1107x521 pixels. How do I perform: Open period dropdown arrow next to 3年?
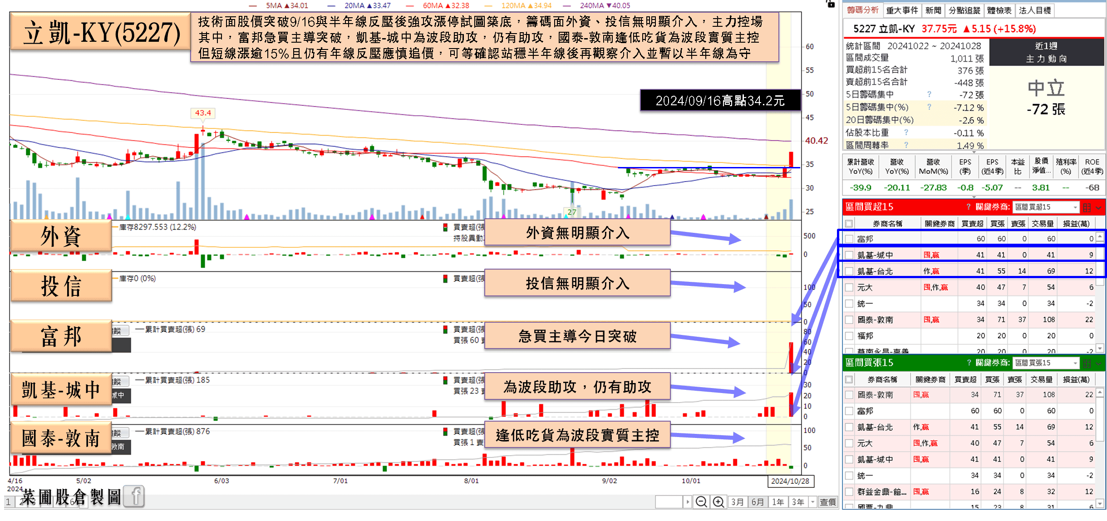(812, 501)
